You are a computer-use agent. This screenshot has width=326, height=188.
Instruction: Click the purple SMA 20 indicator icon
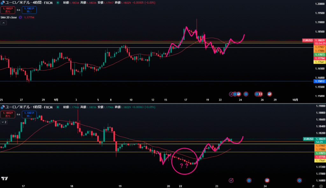pos(20,17)
